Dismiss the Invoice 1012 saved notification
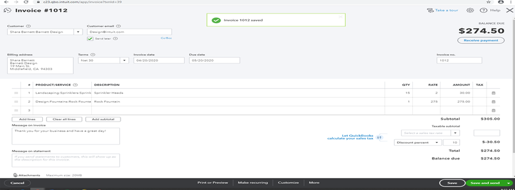 [x=340, y=17]
